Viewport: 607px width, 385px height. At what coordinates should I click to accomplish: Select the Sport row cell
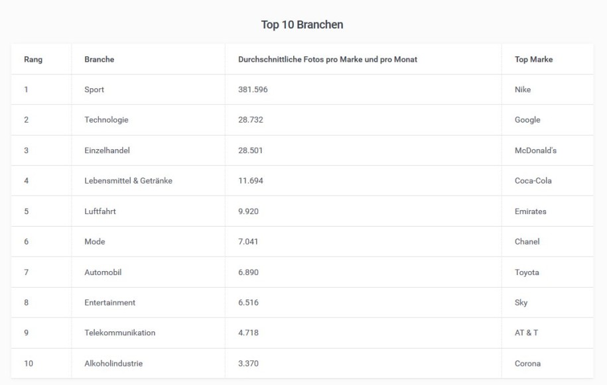click(x=94, y=89)
